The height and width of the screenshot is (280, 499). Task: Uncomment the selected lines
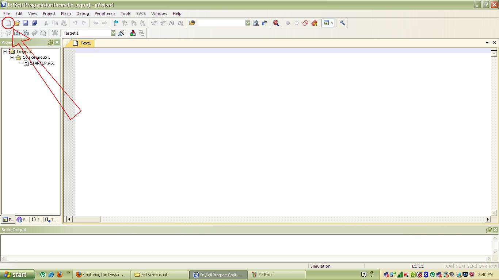[x=180, y=23]
